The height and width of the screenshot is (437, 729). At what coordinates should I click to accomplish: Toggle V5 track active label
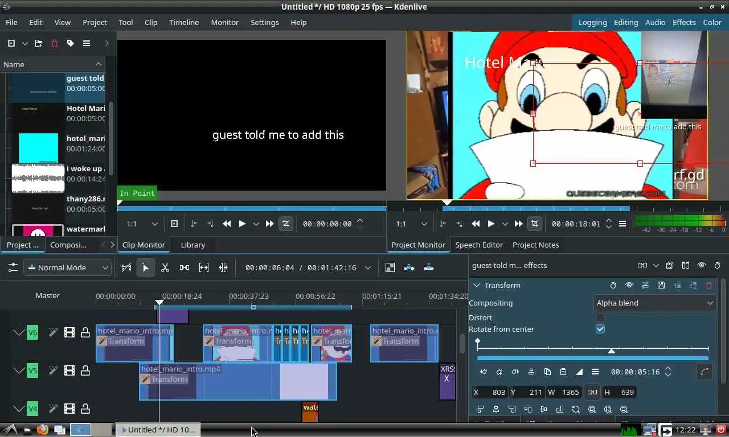32,370
